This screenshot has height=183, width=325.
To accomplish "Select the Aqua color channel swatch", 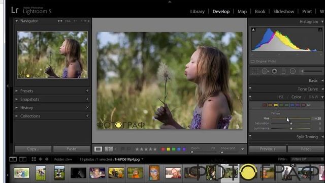I will (x=286, y=105).
